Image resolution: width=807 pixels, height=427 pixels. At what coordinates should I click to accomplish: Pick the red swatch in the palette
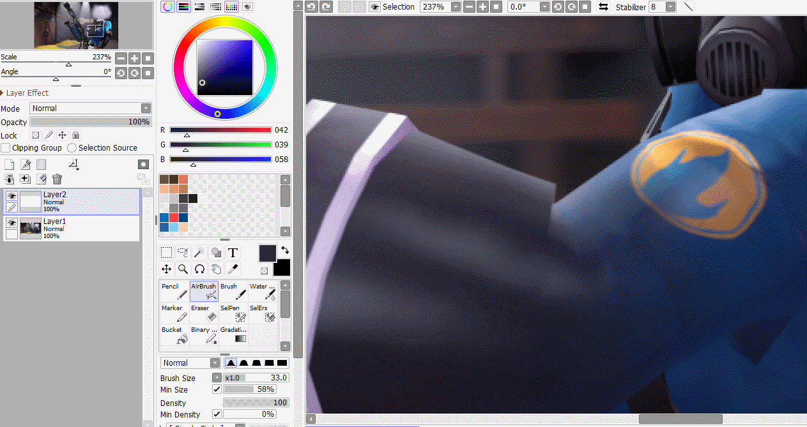pyautogui.click(x=174, y=217)
